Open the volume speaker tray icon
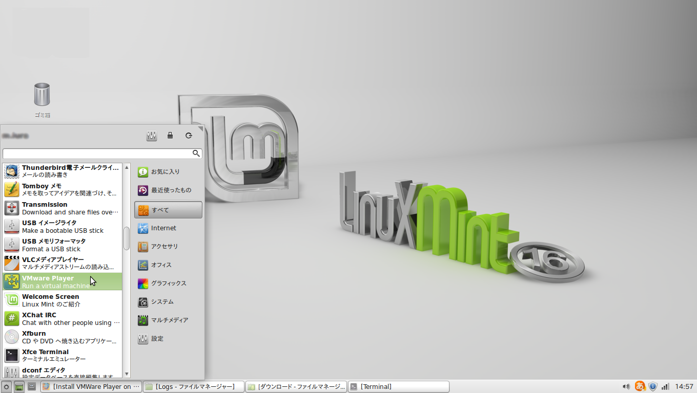The height and width of the screenshot is (393, 697). [x=626, y=387]
